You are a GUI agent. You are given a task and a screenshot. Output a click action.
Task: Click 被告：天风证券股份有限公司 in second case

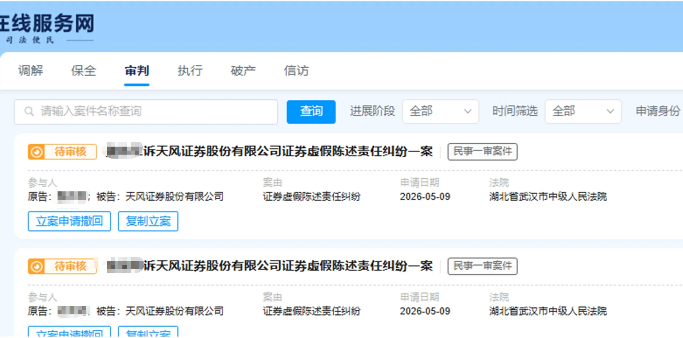click(x=160, y=311)
